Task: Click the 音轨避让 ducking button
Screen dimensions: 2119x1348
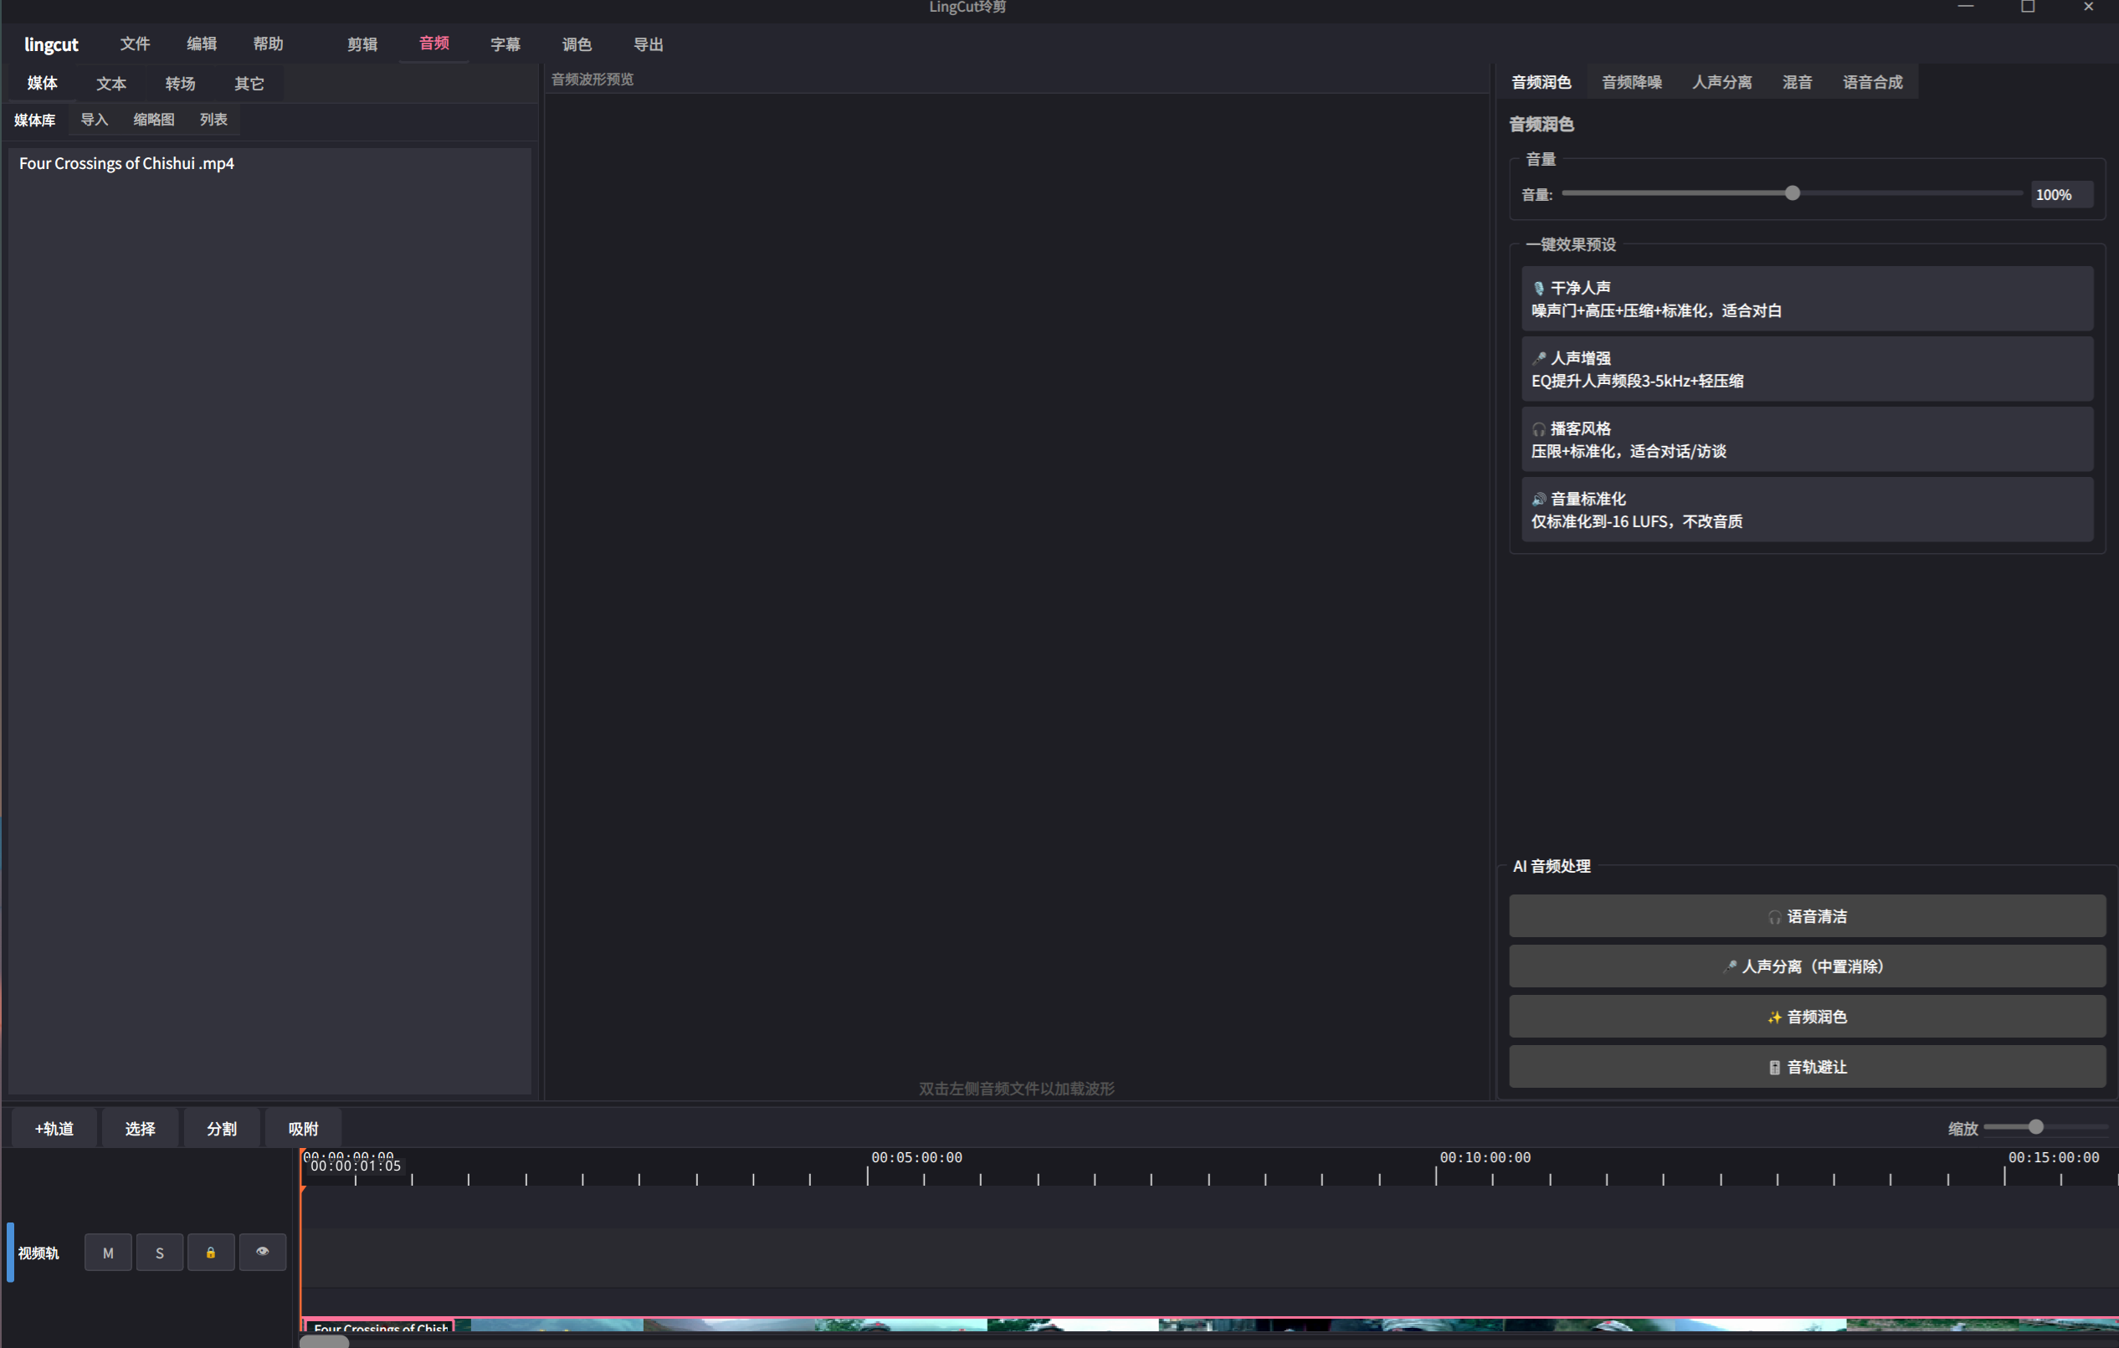Action: (1808, 1066)
